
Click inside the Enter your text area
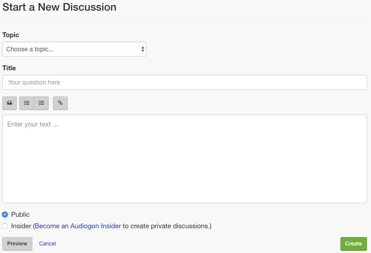click(x=185, y=159)
